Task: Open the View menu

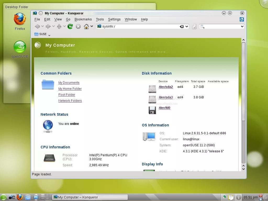Action: pos(58,19)
